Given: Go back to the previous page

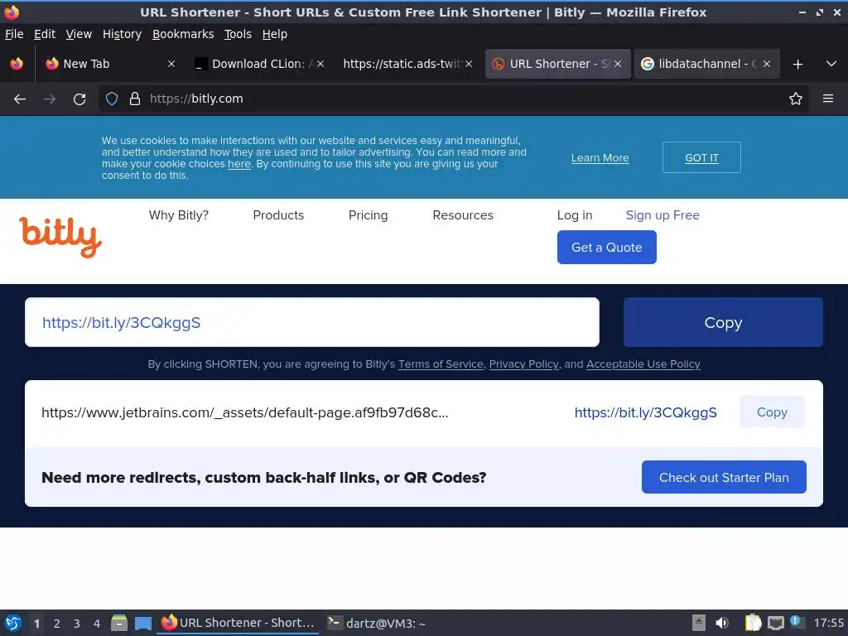Looking at the screenshot, I should point(20,99).
